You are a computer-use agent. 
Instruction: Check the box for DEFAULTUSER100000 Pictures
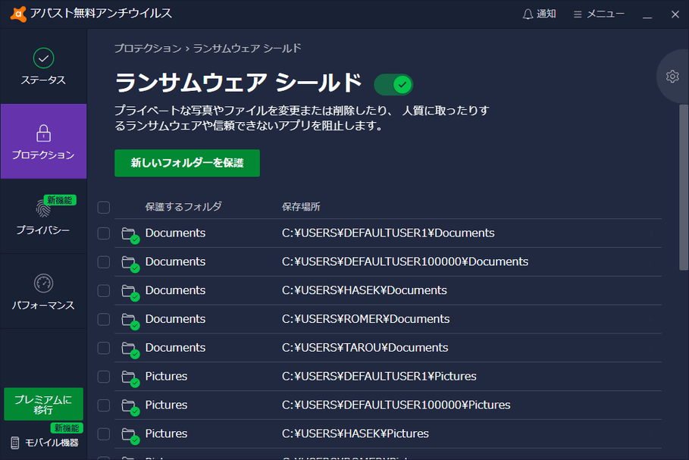click(104, 405)
